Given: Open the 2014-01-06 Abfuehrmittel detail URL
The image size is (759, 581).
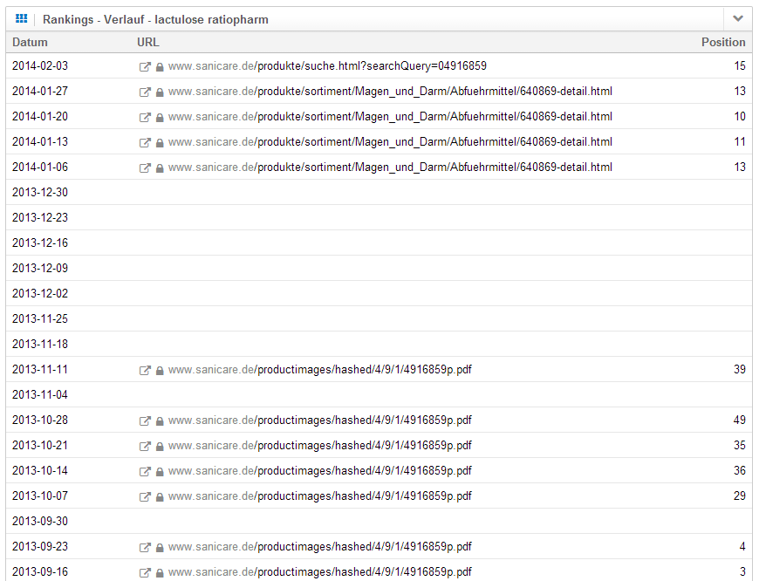Looking at the screenshot, I should pos(390,167).
